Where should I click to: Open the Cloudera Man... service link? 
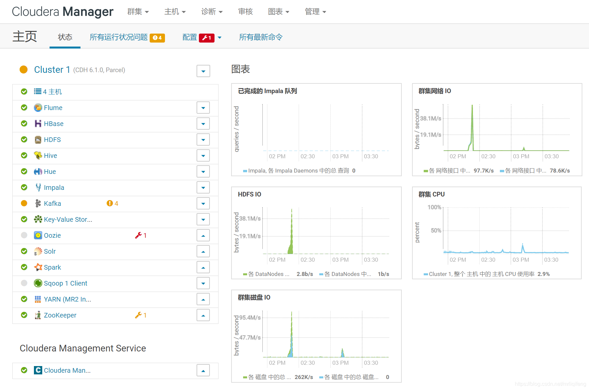pyautogui.click(x=67, y=370)
